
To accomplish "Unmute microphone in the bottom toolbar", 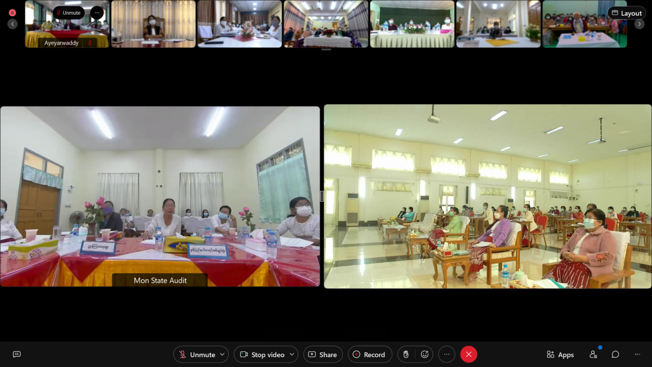I will coord(197,354).
